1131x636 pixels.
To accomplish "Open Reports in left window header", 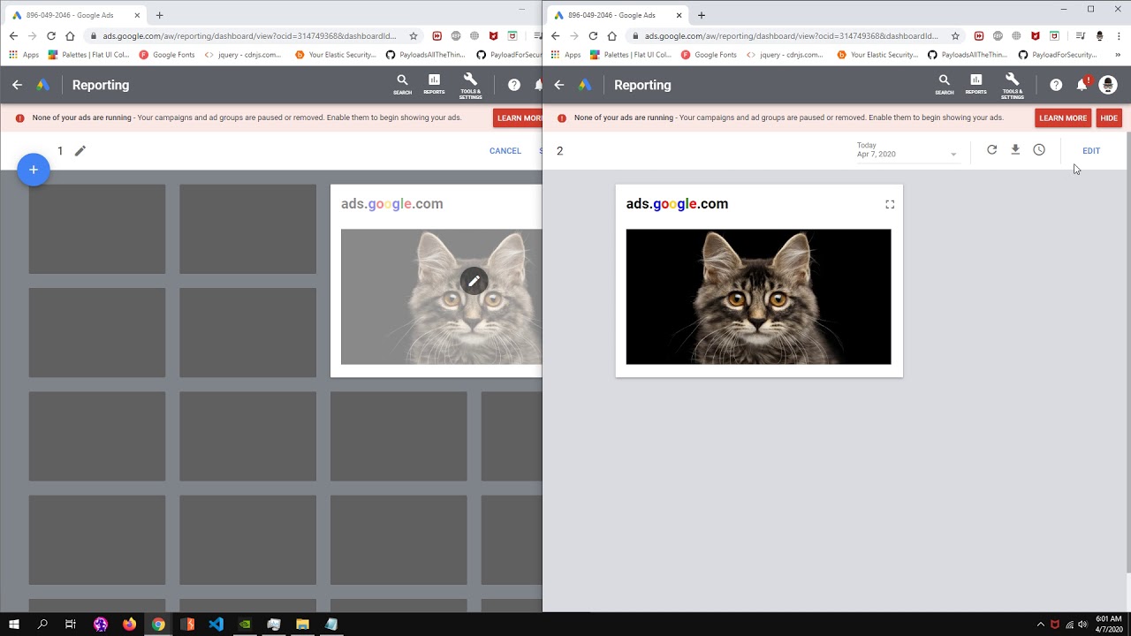I will click(434, 85).
